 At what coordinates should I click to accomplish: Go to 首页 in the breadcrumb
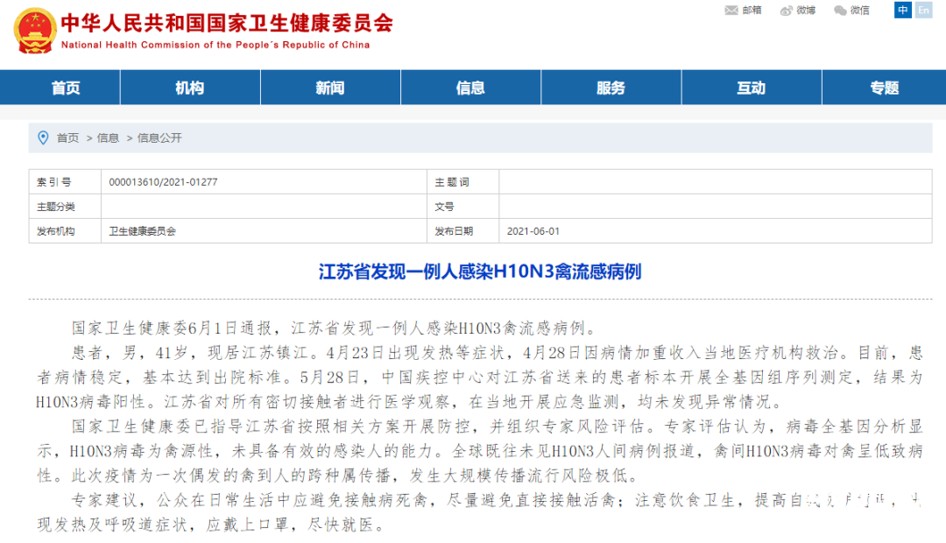click(67, 138)
